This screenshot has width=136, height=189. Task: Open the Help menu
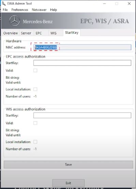tap(54, 10)
